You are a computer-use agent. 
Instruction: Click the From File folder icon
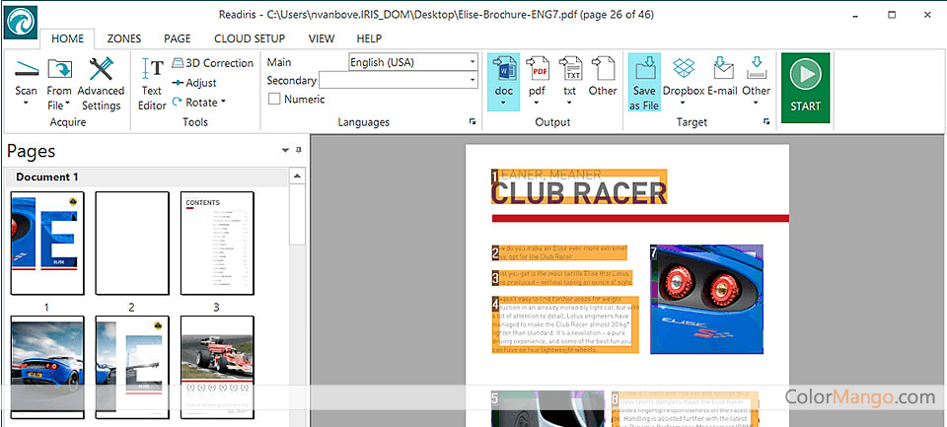pos(59,69)
